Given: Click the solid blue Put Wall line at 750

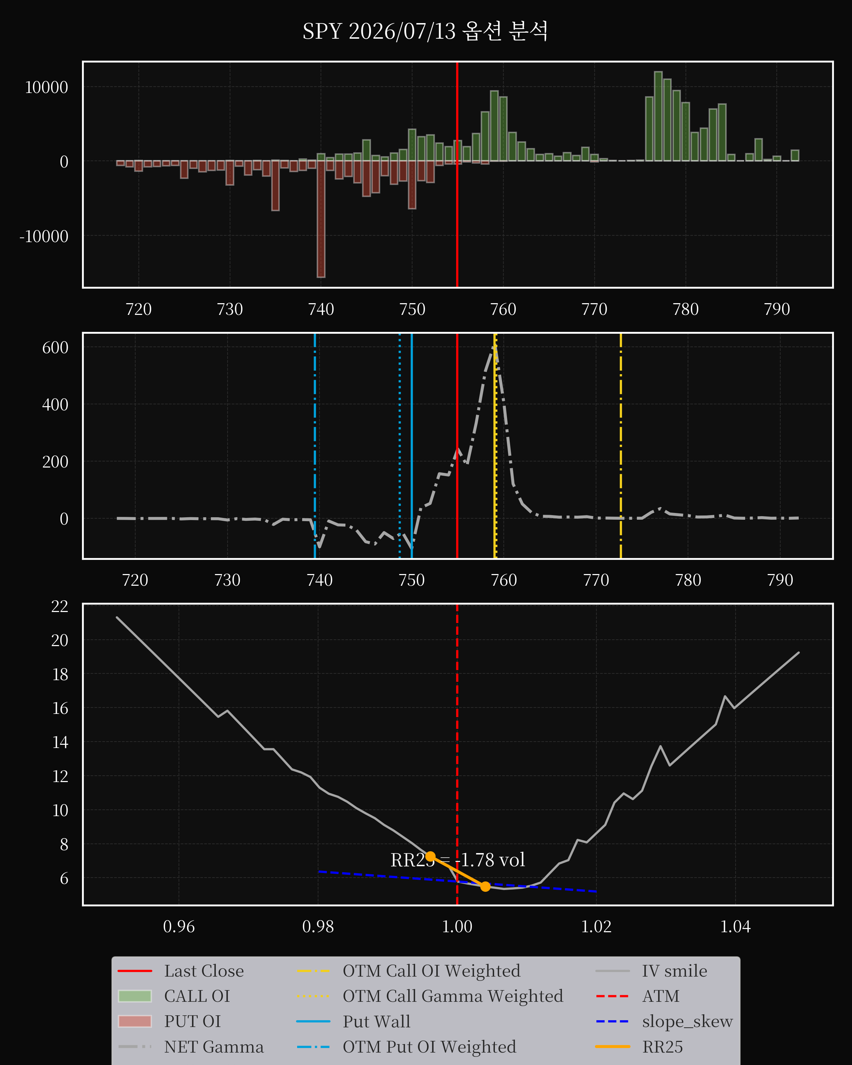Looking at the screenshot, I should (412, 446).
